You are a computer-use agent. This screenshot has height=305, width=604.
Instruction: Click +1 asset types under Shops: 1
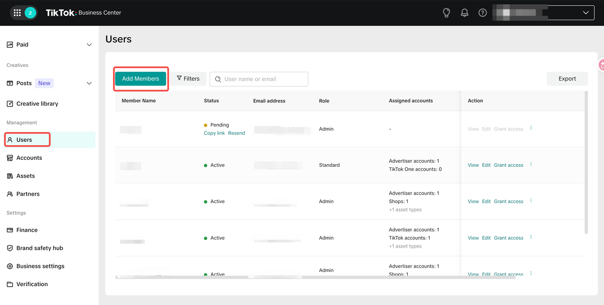[405, 210]
